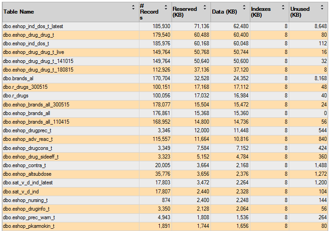The image size is (330, 231).
Task: Click sort arrows in Indexes (KB) header
Action: coord(283,8)
